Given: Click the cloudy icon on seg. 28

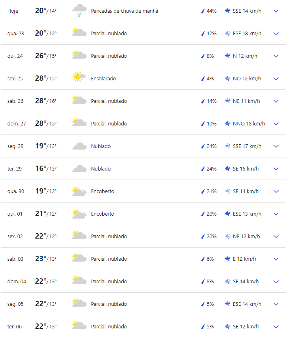Looking at the screenshot, I should 79,146.
